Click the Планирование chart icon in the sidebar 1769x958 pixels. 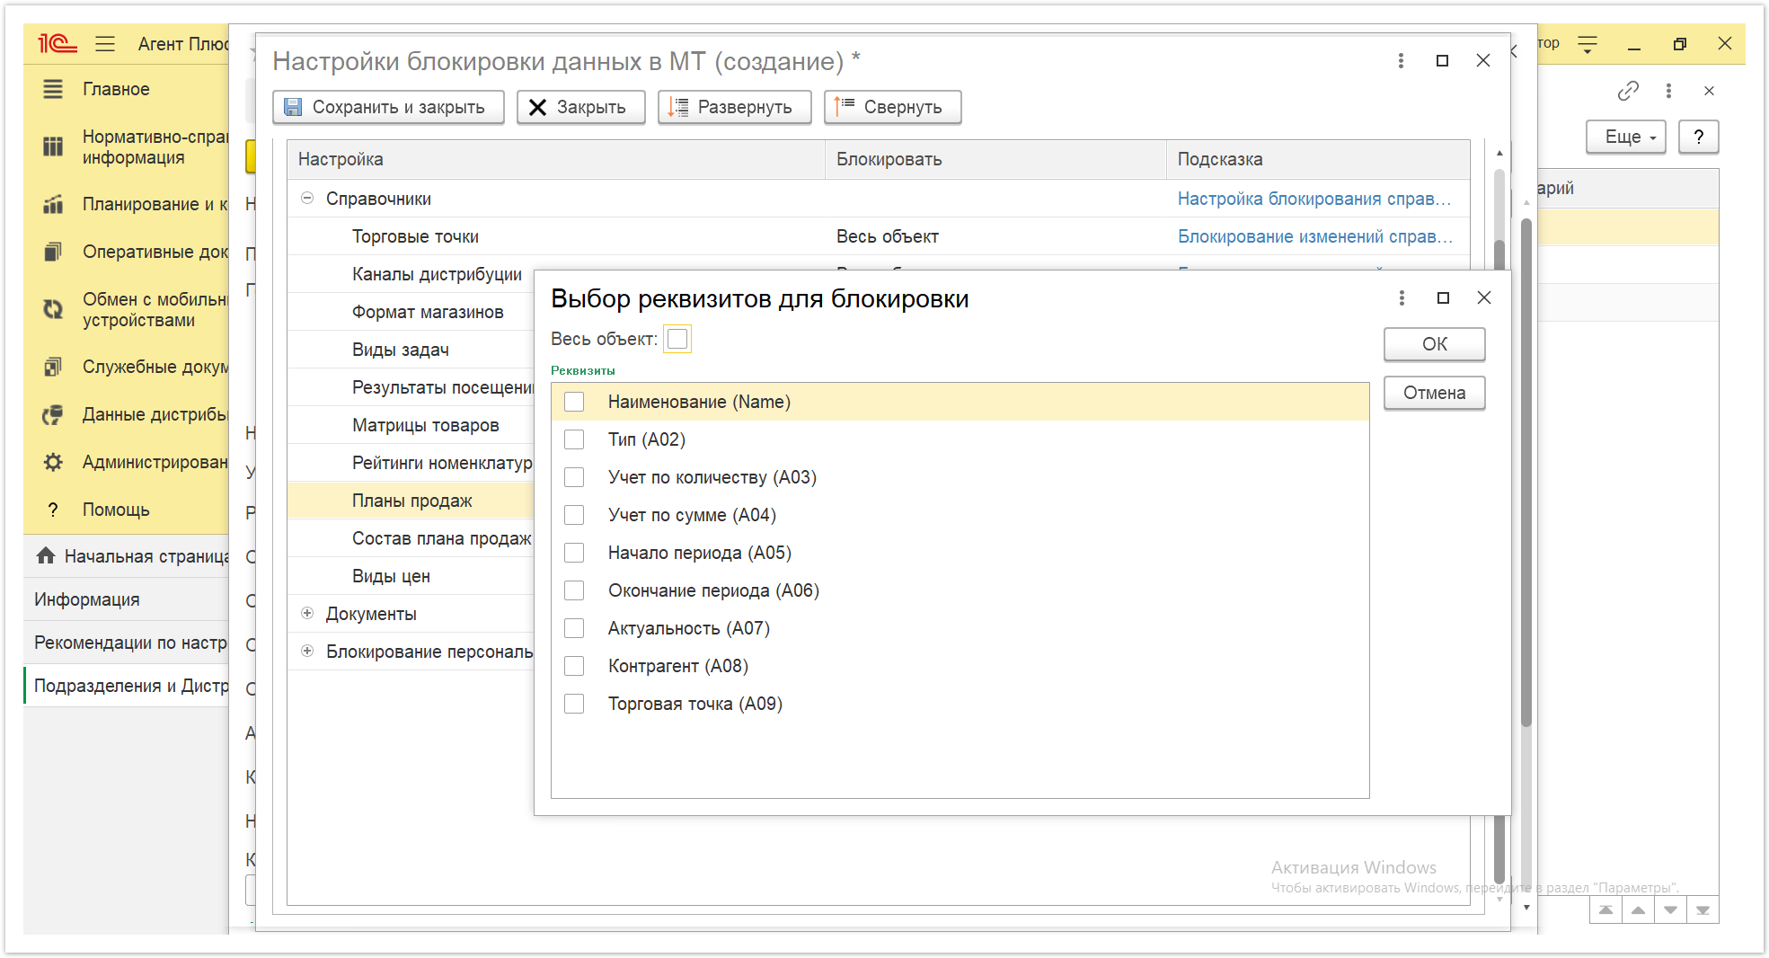click(53, 204)
